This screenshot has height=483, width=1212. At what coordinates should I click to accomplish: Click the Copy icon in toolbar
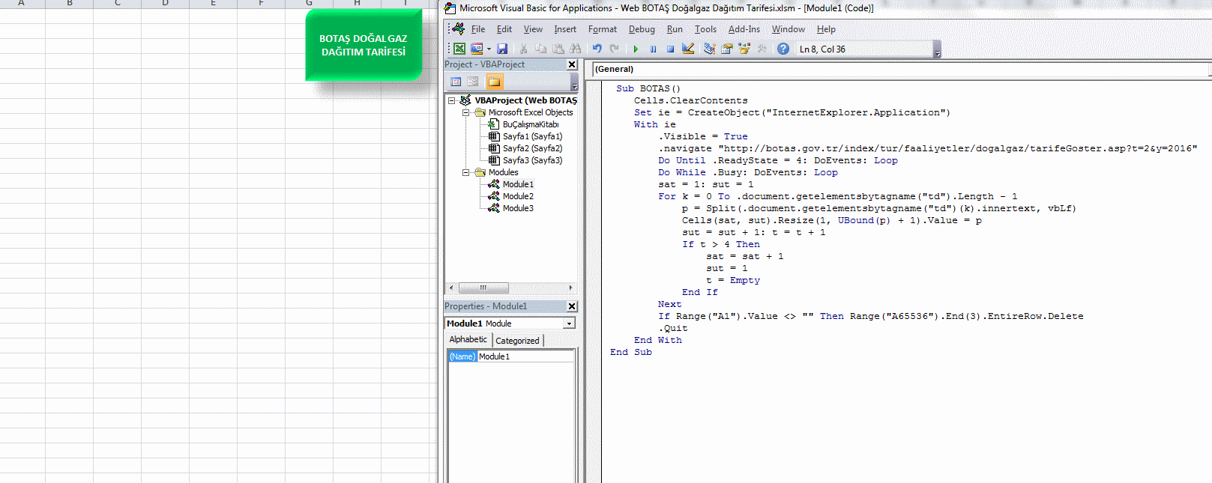coord(540,49)
